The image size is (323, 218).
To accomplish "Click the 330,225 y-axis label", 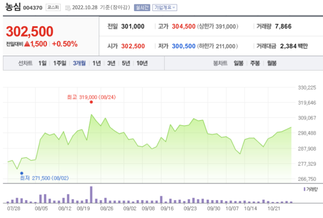I will point(307,88).
